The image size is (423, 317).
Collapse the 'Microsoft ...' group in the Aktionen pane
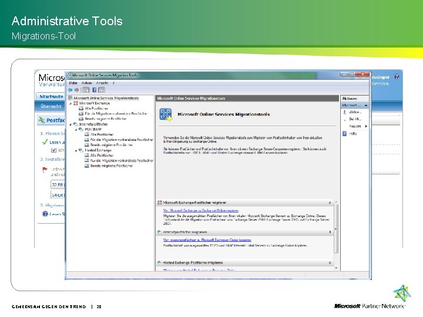click(366, 106)
